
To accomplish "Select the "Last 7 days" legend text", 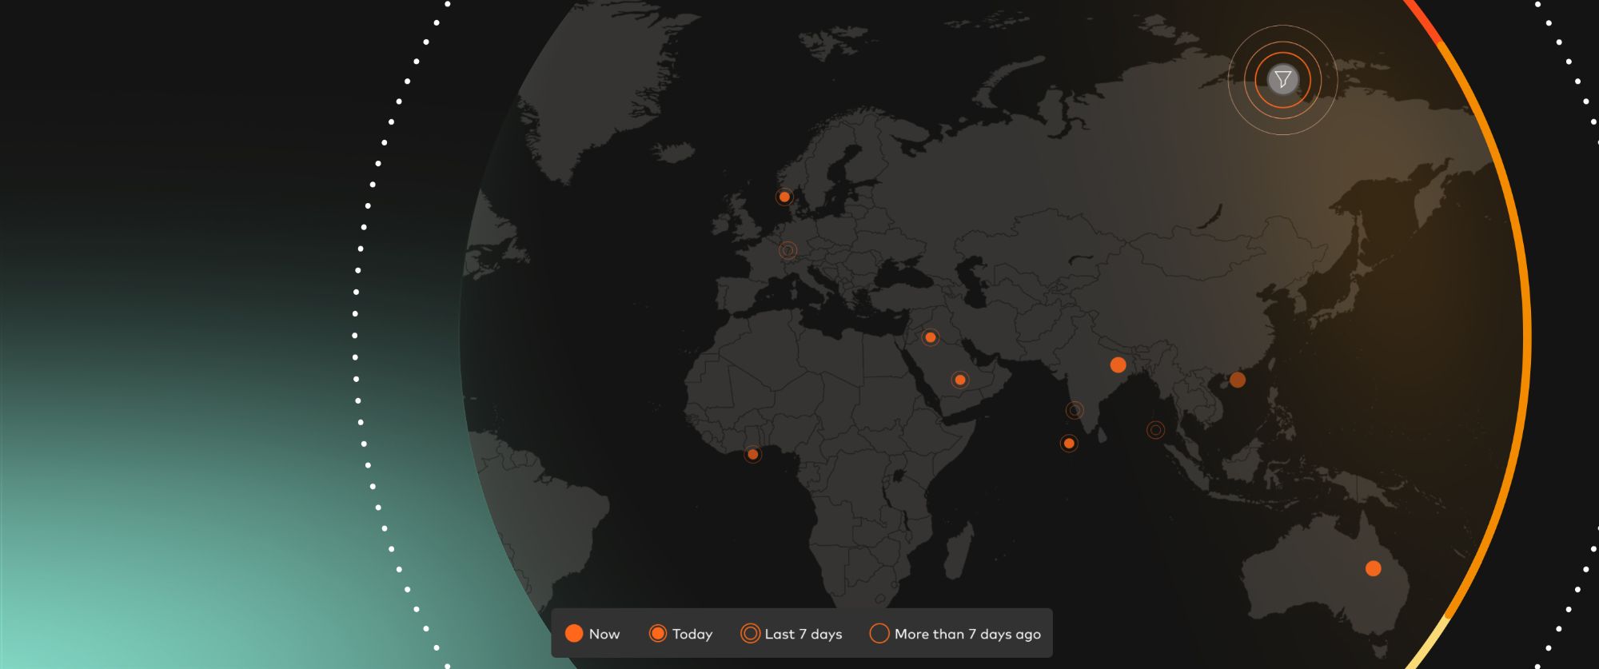I will [x=803, y=634].
